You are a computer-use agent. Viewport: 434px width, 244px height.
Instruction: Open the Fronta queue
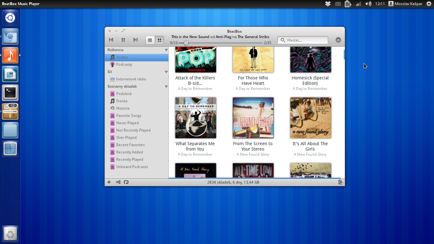click(137, 101)
